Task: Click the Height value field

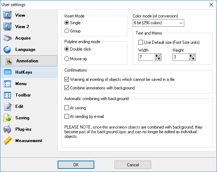Action: pos(181,57)
